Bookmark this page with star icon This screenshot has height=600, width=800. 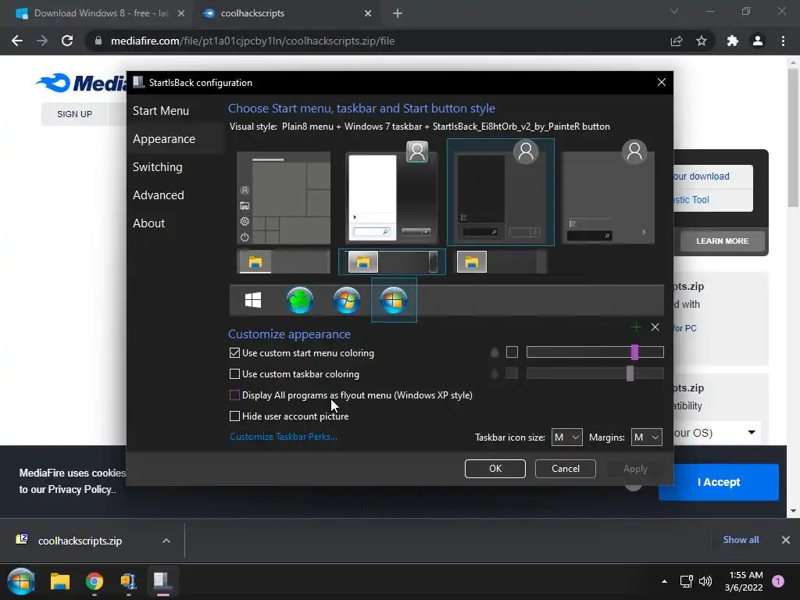pos(702,41)
